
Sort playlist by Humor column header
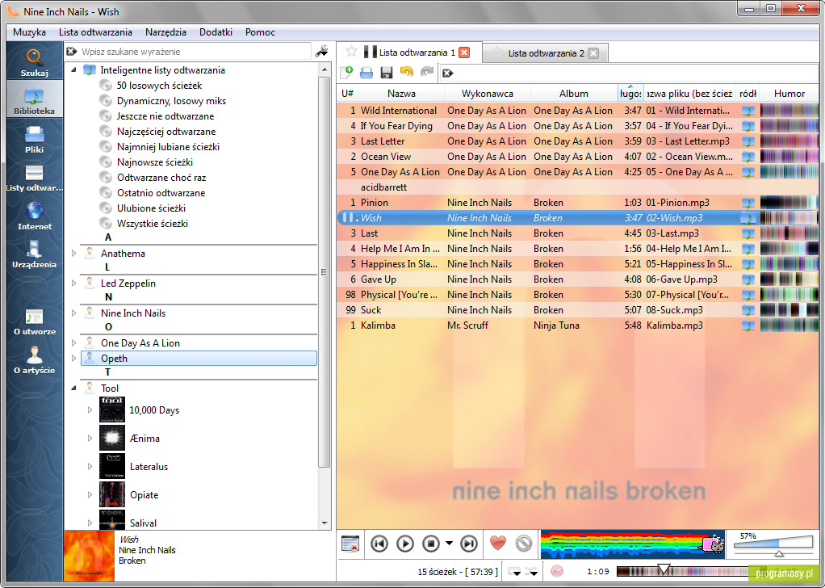click(789, 94)
